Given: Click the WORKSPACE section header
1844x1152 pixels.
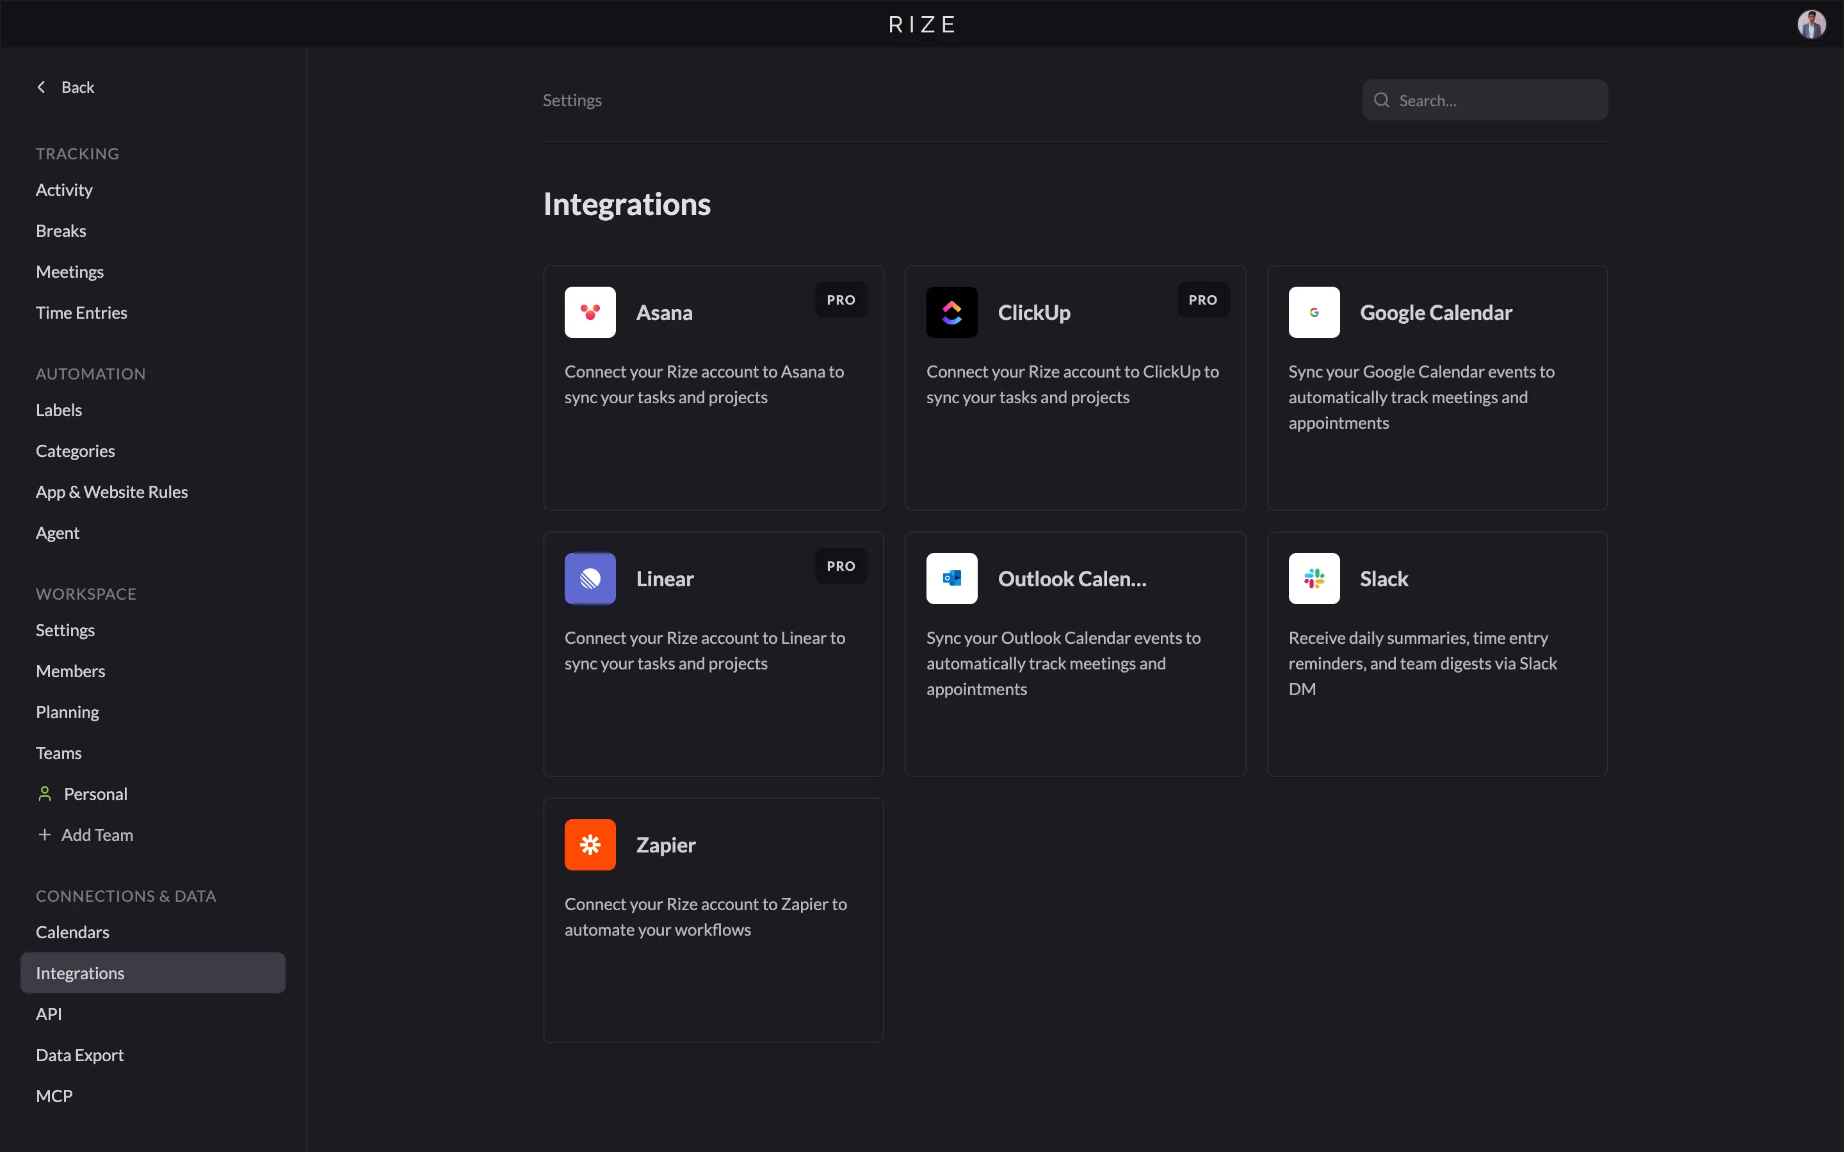Looking at the screenshot, I should pos(85,595).
